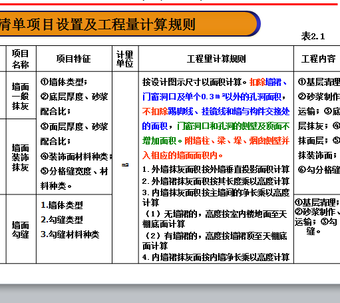
Task: Click the feature line ②底层厚度、砂浆
Action: pos(75,97)
